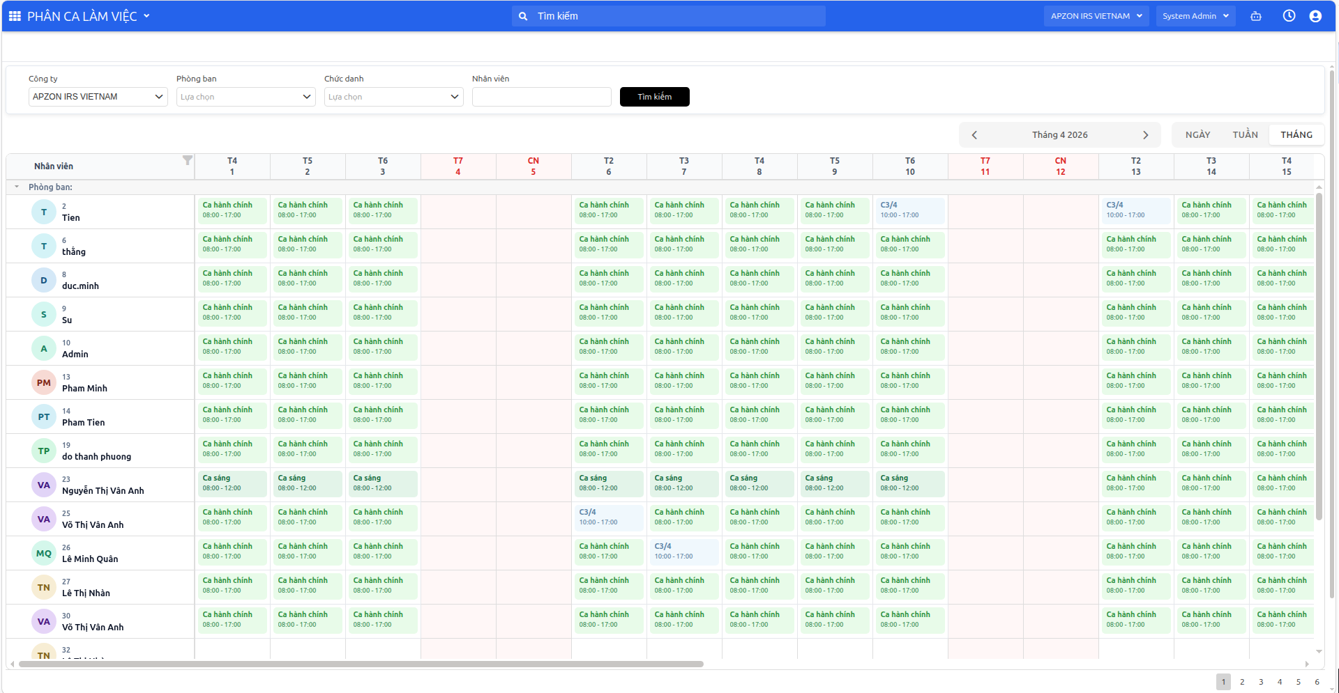Click VA avatar of Nguyễn Thị Vân Anh
1339x693 pixels.
[44, 485]
